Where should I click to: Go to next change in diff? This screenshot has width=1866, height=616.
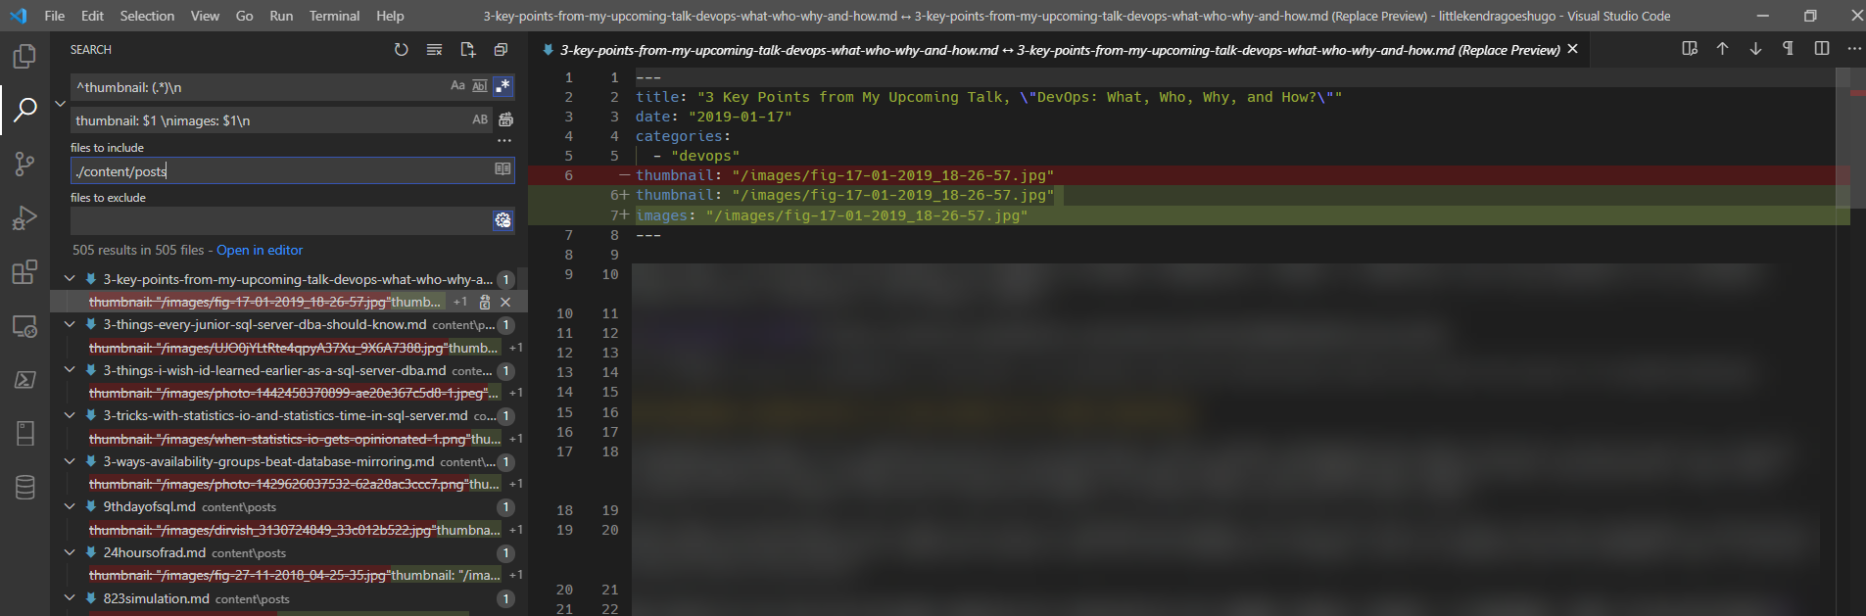tap(1755, 49)
